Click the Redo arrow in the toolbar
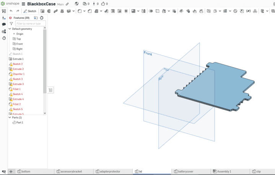The image size is (275, 175). 18,11
